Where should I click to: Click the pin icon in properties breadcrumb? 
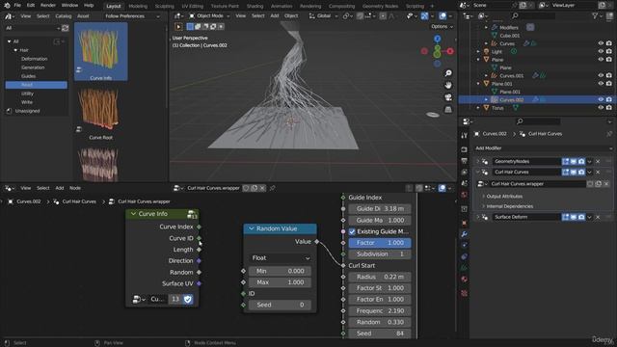coord(608,134)
